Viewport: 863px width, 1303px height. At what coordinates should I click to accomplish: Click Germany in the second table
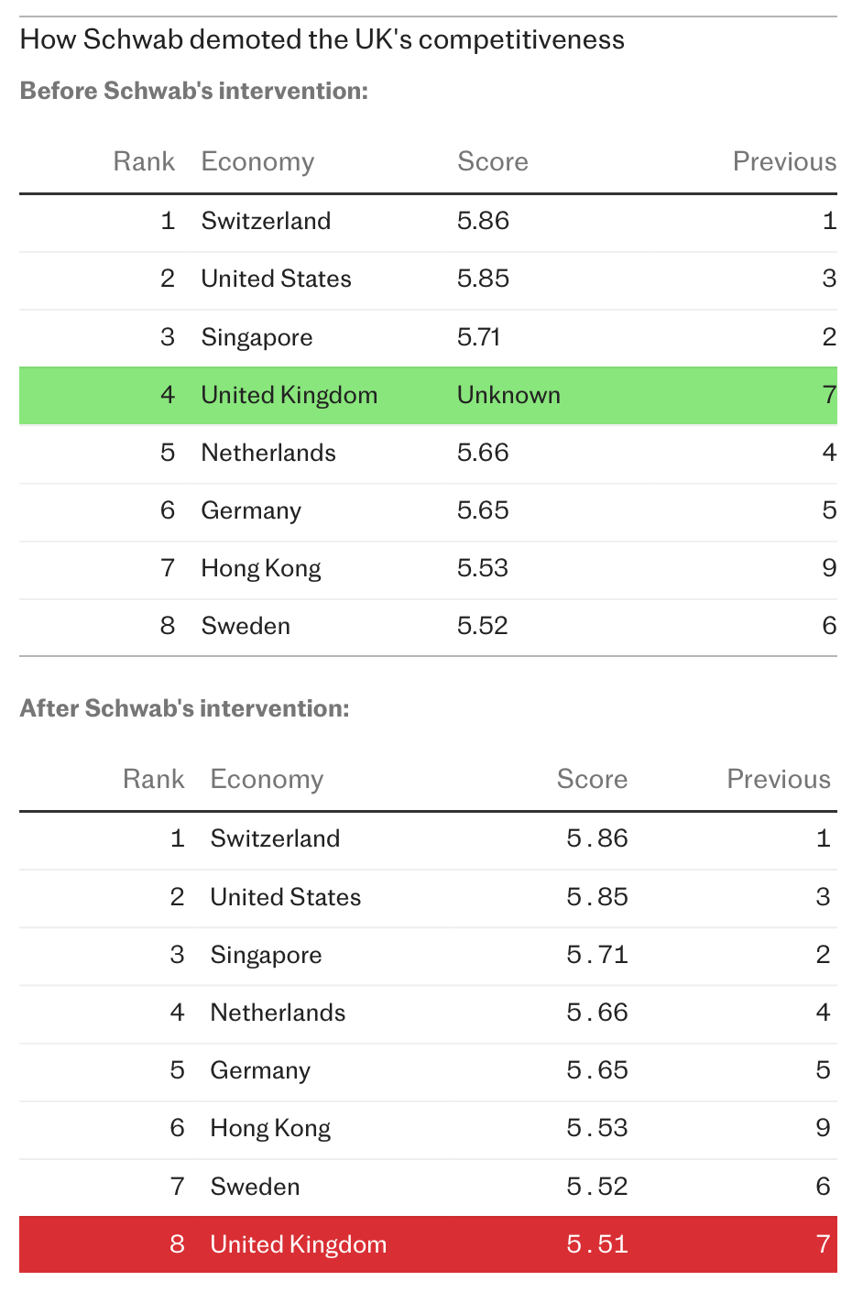tap(260, 1071)
